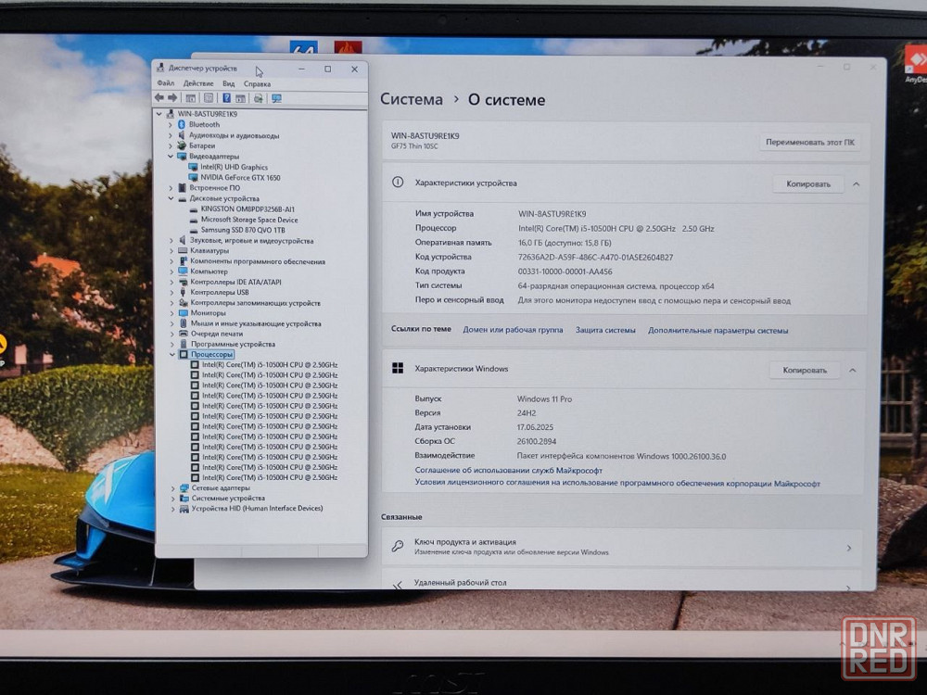Open the Домен или рабочая группа link
The height and width of the screenshot is (695, 927).
513,330
